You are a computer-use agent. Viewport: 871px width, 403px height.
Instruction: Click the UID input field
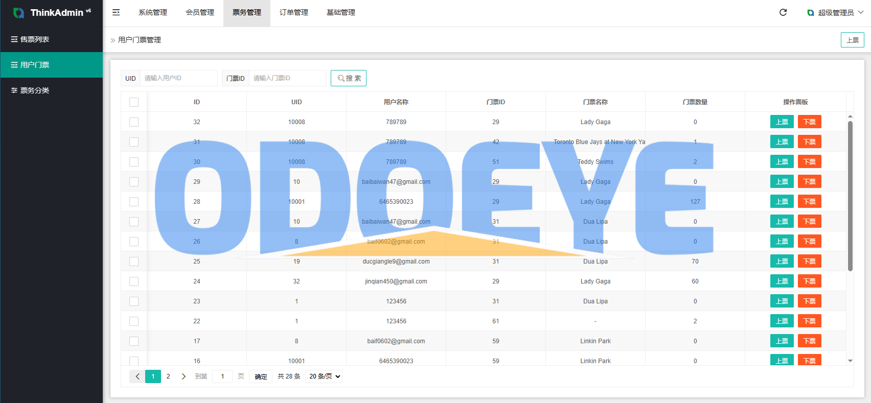pyautogui.click(x=179, y=78)
